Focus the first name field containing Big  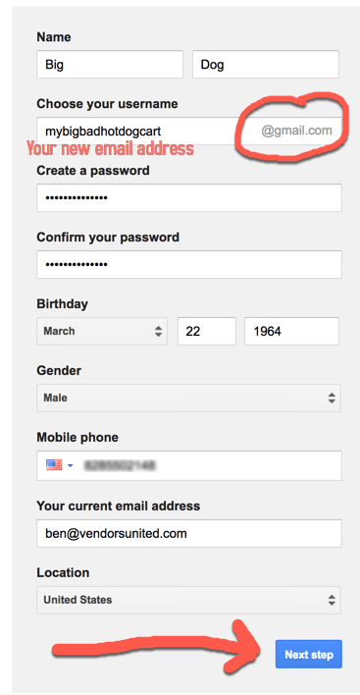[x=110, y=64]
